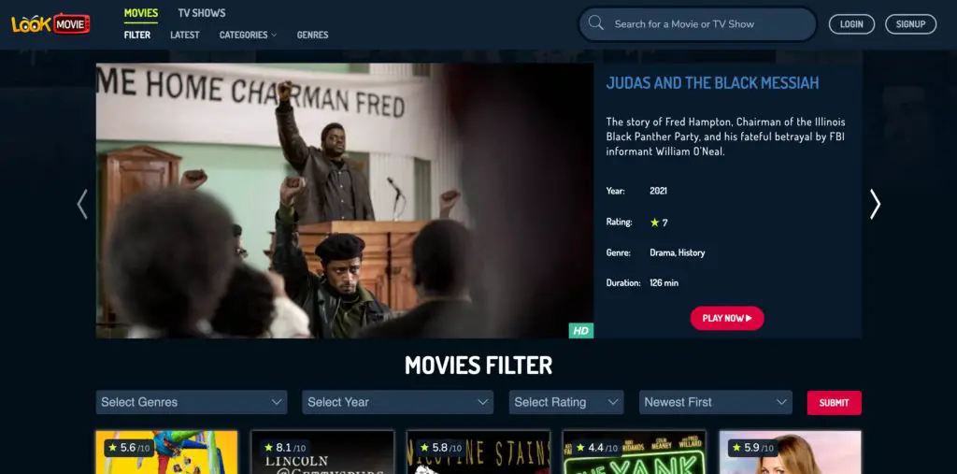Image resolution: width=957 pixels, height=474 pixels.
Task: Click Play Now button
Action: coord(727,318)
